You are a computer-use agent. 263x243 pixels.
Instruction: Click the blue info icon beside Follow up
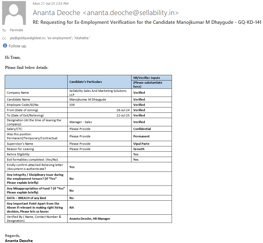click(x=5, y=46)
